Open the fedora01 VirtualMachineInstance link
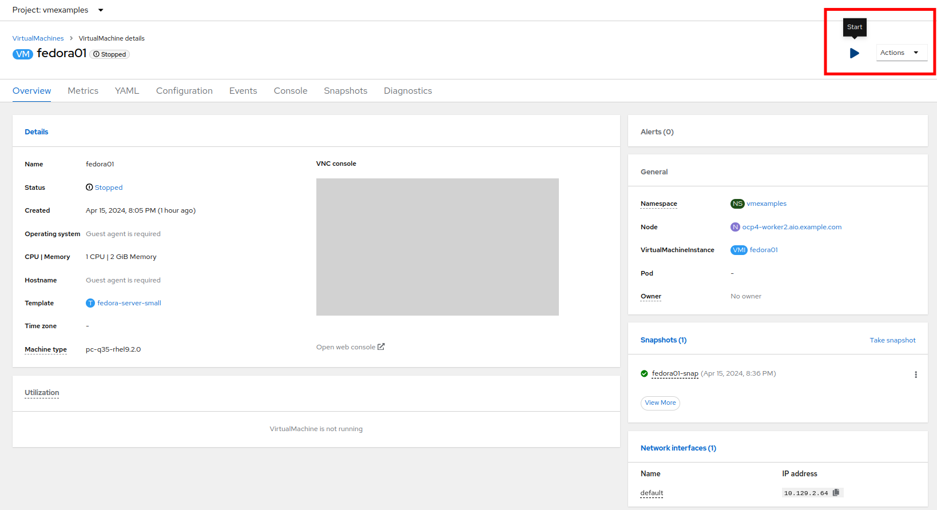This screenshot has width=937, height=510. pyautogui.click(x=764, y=250)
